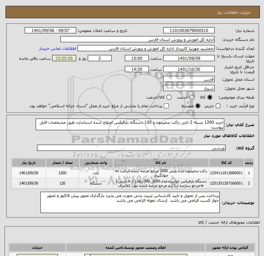Image resolution: width=264 pixels, height=256 pixels.
Task: Click the اعلام وضعیت مجوز column header
Action: pyautogui.click(x=135, y=247)
